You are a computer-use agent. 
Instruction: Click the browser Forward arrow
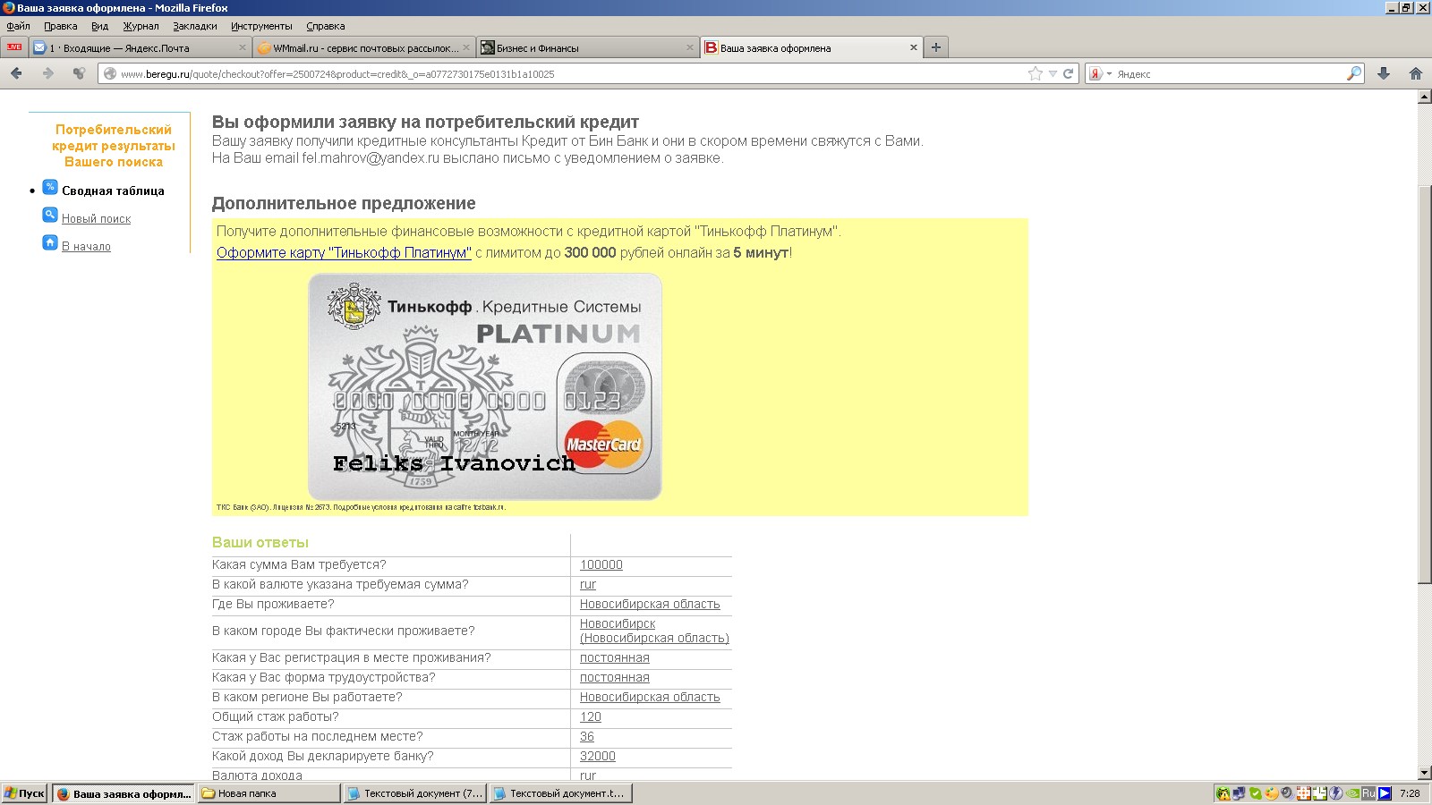[48, 73]
